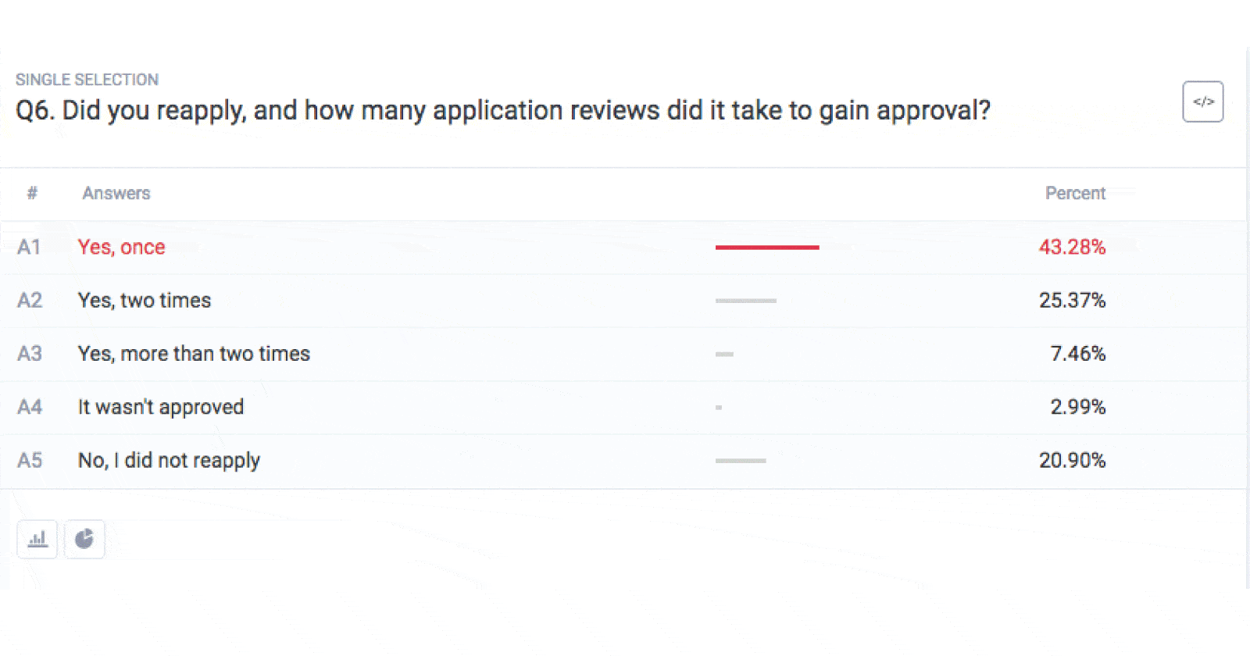Click the Answers column header

point(116,193)
